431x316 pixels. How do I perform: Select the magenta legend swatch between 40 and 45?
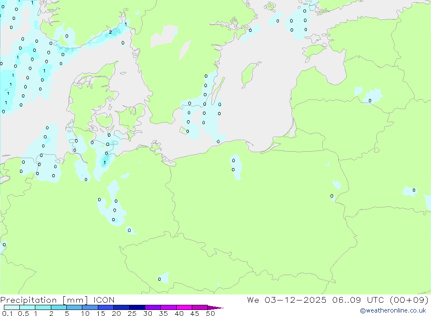click(x=184, y=307)
